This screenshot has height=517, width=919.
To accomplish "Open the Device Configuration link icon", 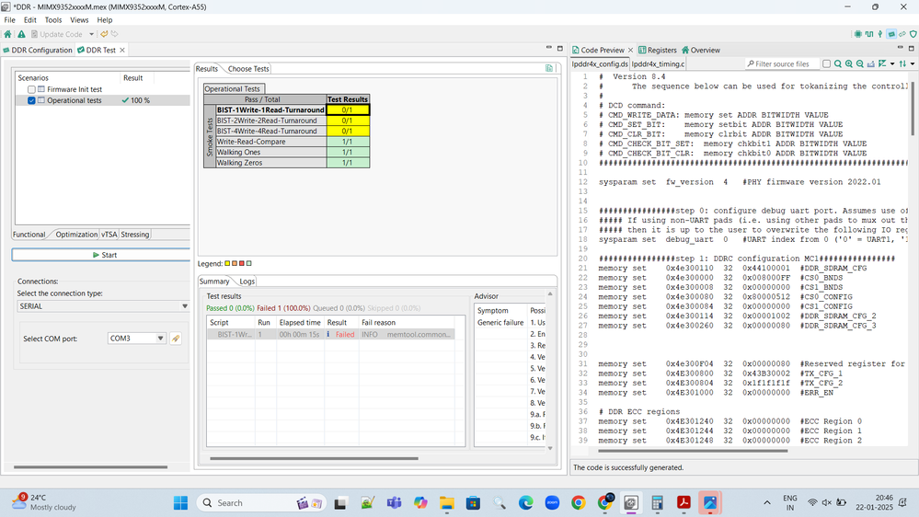I will click(x=902, y=34).
